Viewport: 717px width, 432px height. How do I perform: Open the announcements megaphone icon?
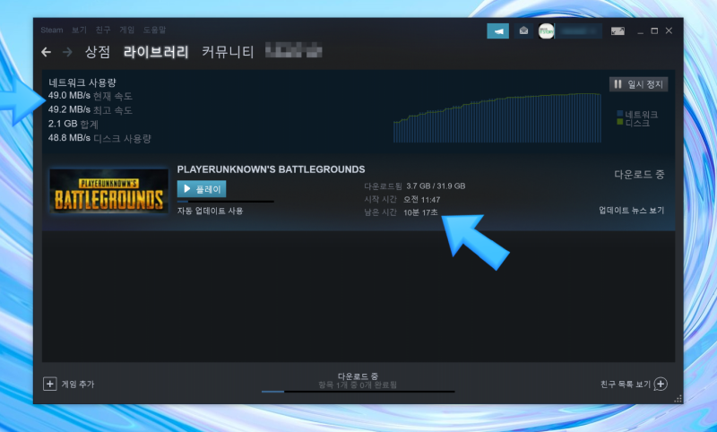(x=498, y=31)
